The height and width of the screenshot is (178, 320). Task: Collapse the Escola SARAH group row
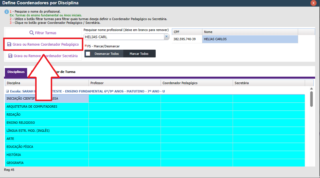pyautogui.click(x=7, y=91)
